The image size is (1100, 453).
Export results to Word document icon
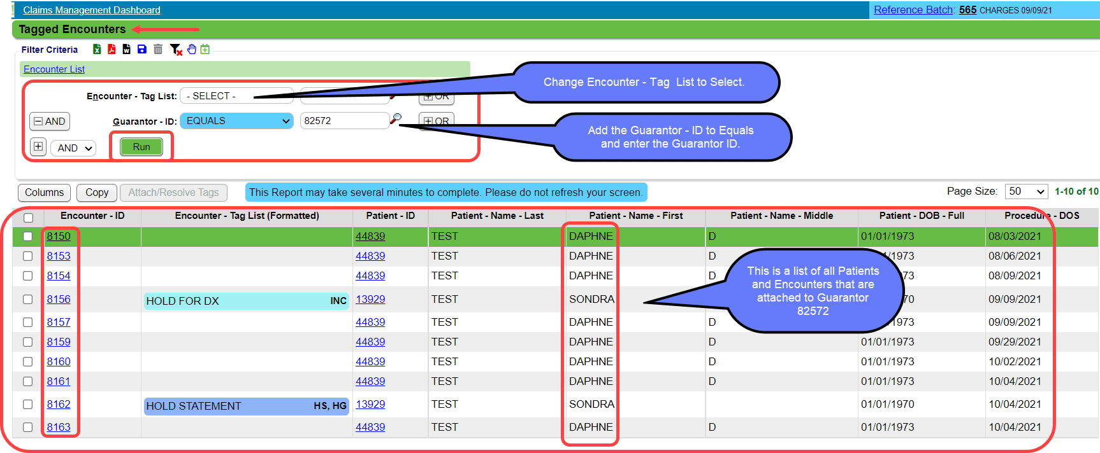[x=126, y=49]
